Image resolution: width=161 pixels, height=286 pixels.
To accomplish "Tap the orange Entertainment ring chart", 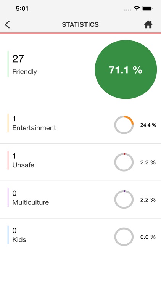I will (124, 125).
